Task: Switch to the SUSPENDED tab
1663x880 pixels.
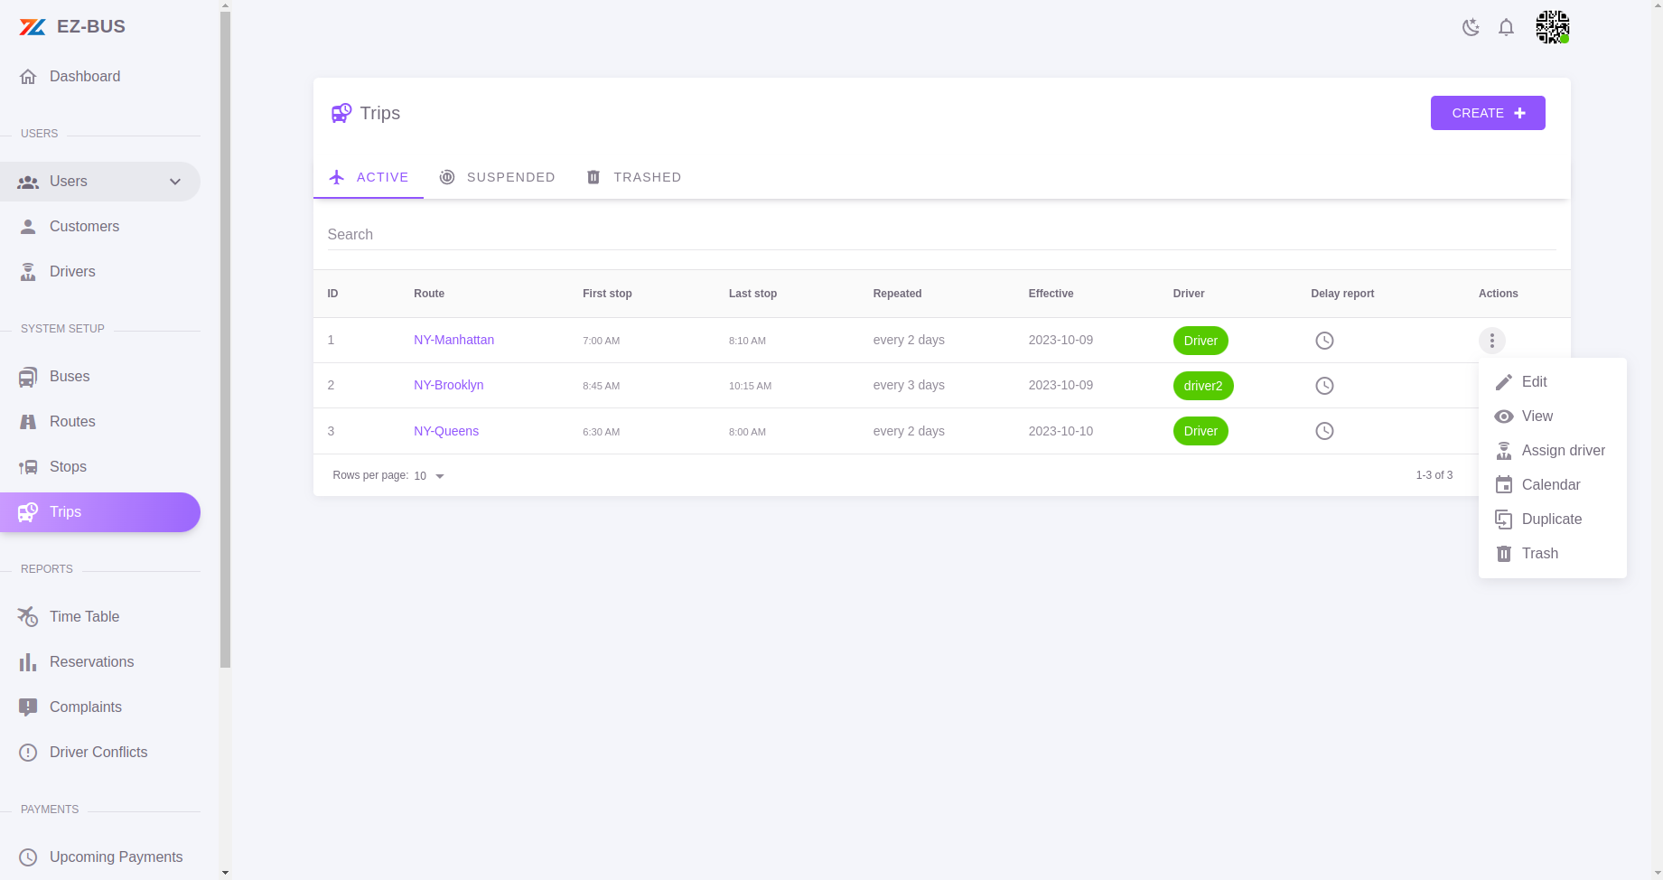Action: click(x=498, y=177)
